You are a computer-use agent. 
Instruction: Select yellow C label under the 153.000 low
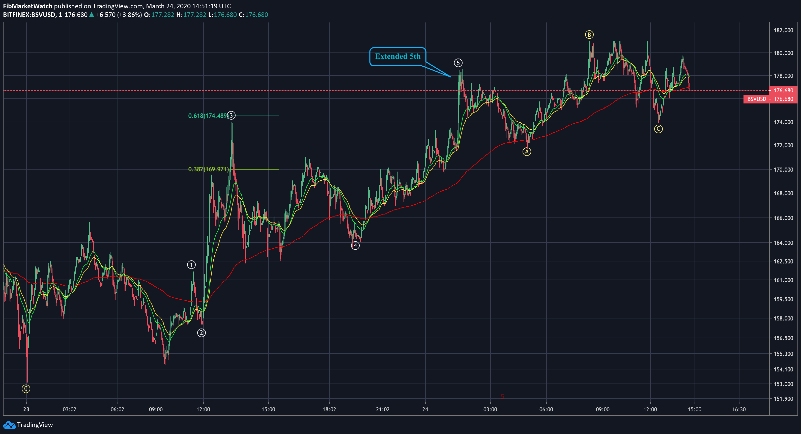[x=26, y=389]
